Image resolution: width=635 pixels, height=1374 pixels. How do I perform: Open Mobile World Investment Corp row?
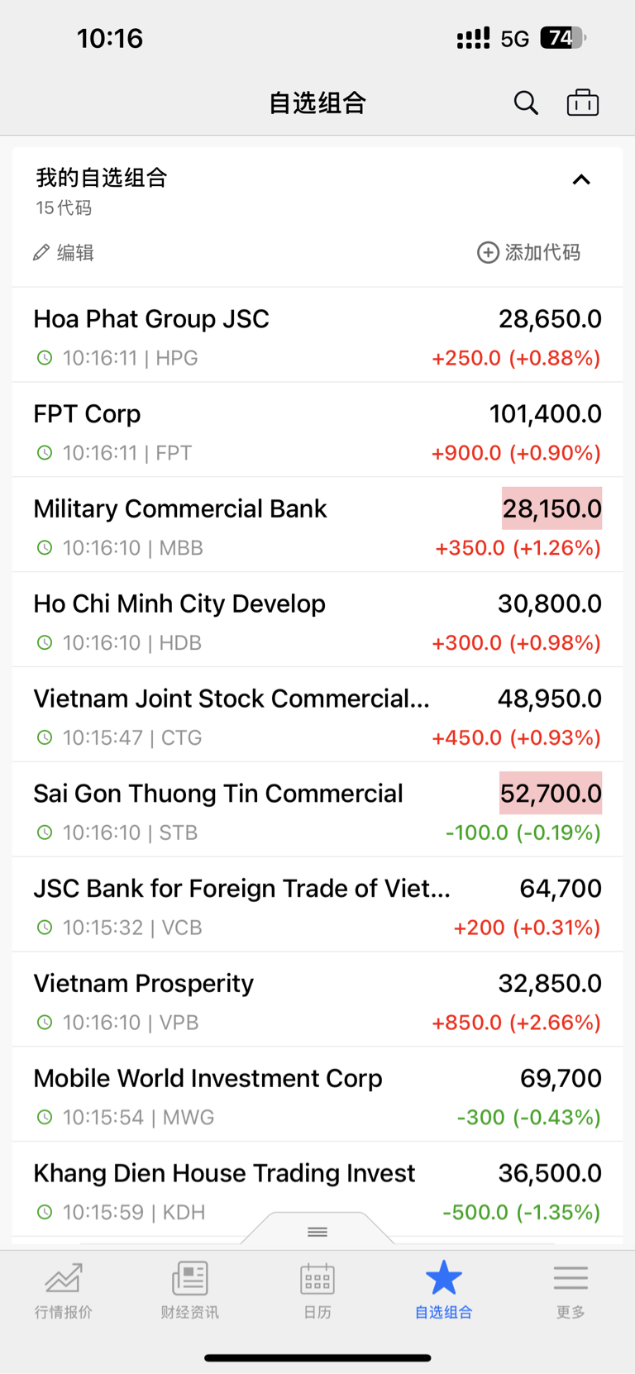click(x=317, y=1095)
